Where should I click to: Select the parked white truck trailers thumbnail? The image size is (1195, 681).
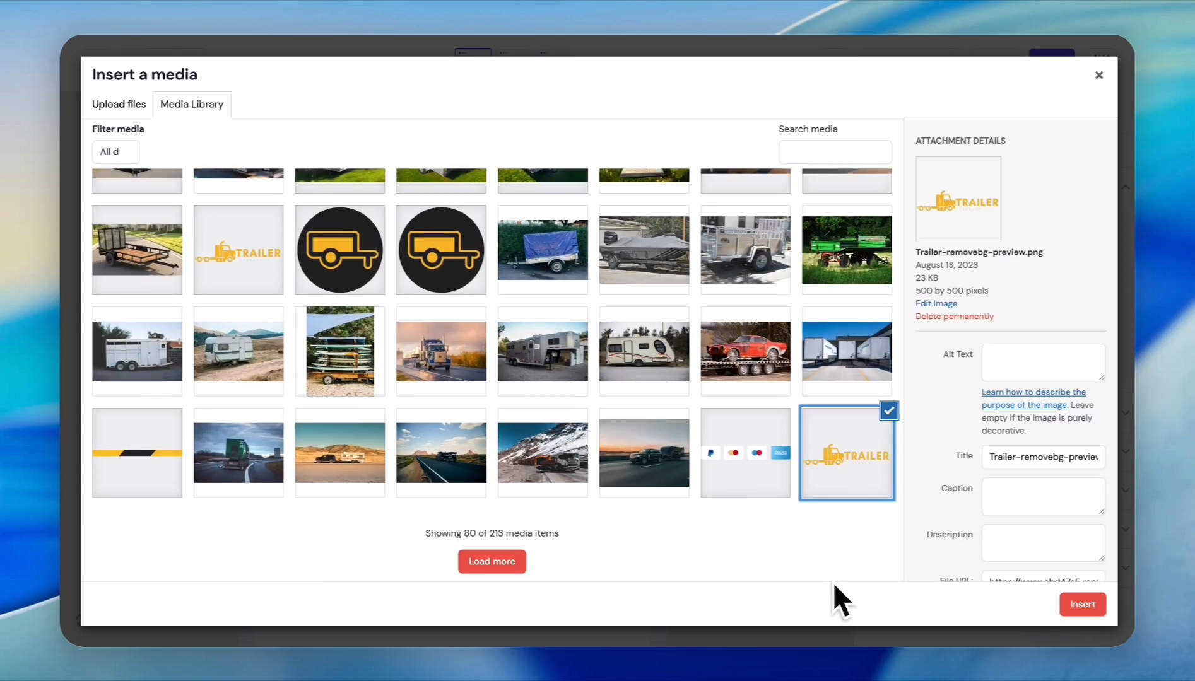pyautogui.click(x=847, y=351)
